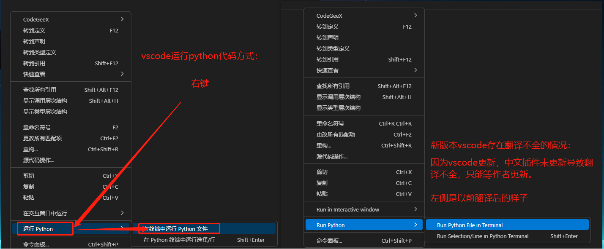Image resolution: width=604 pixels, height=249 pixels.
Task: Select 转到类型定义 in menu containing 运行 Python
Action: (71, 52)
